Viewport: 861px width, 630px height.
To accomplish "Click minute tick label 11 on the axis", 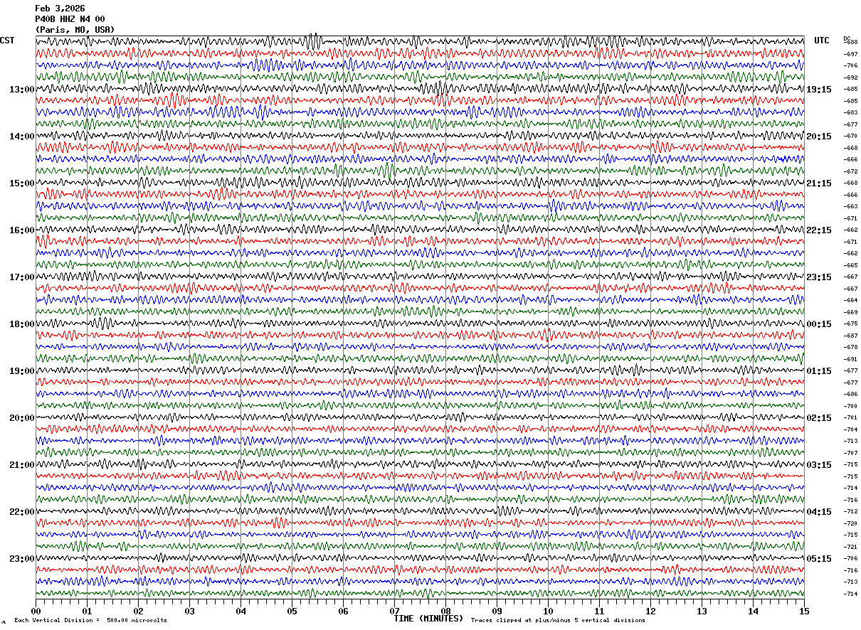I will coord(599,611).
